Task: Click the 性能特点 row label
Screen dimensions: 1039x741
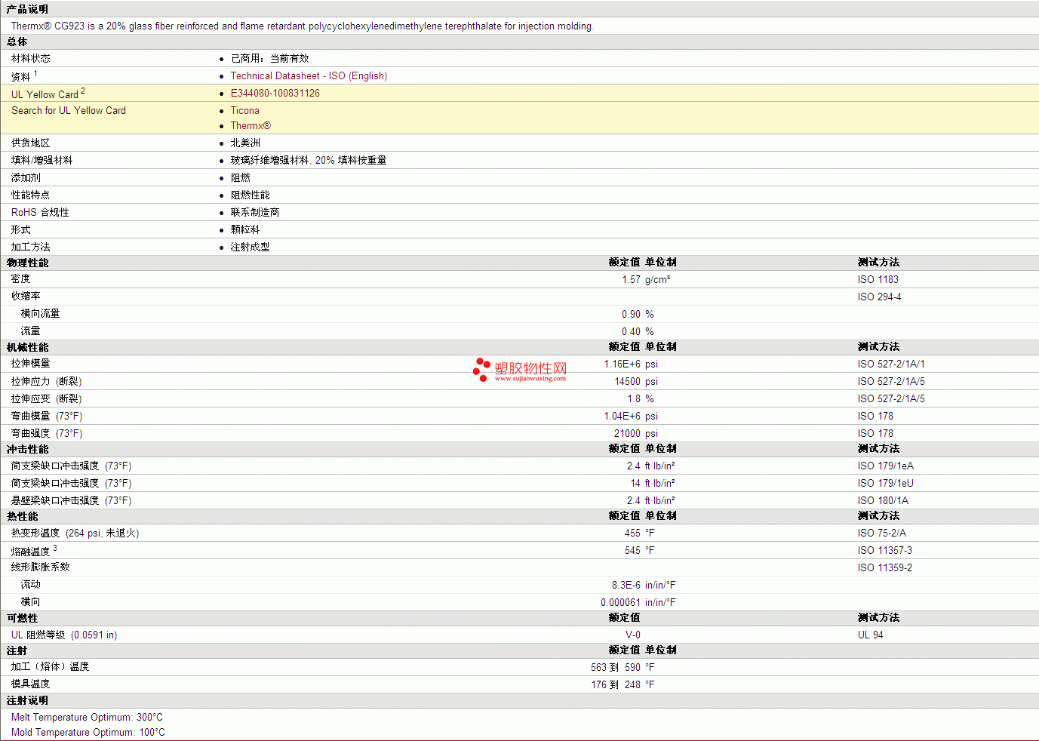Action: 31,195
